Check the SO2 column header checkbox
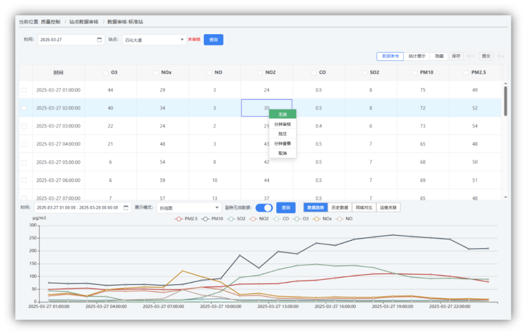The height and width of the screenshot is (335, 526). (x=365, y=73)
